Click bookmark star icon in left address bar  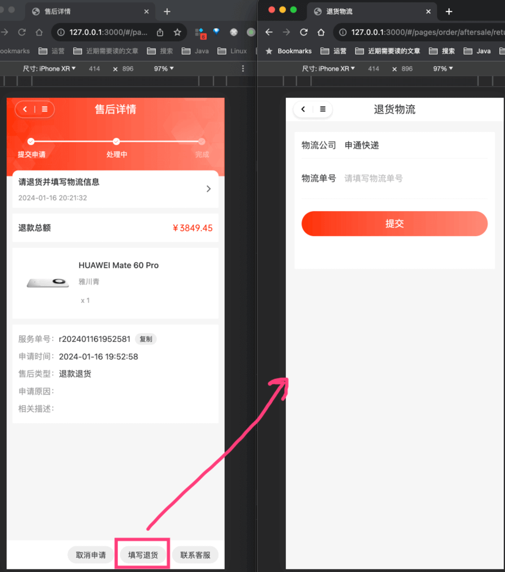[177, 33]
